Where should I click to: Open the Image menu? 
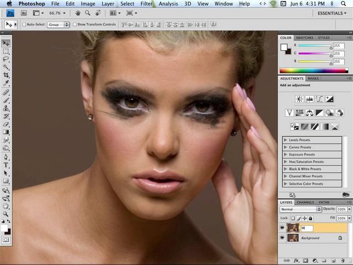(x=88, y=4)
